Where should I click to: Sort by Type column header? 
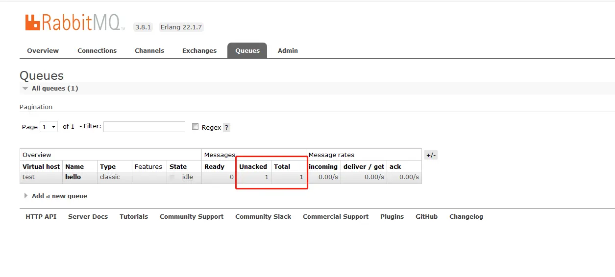(x=108, y=166)
